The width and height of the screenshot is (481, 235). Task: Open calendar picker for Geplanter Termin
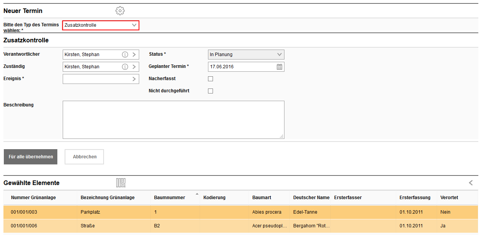click(x=279, y=67)
